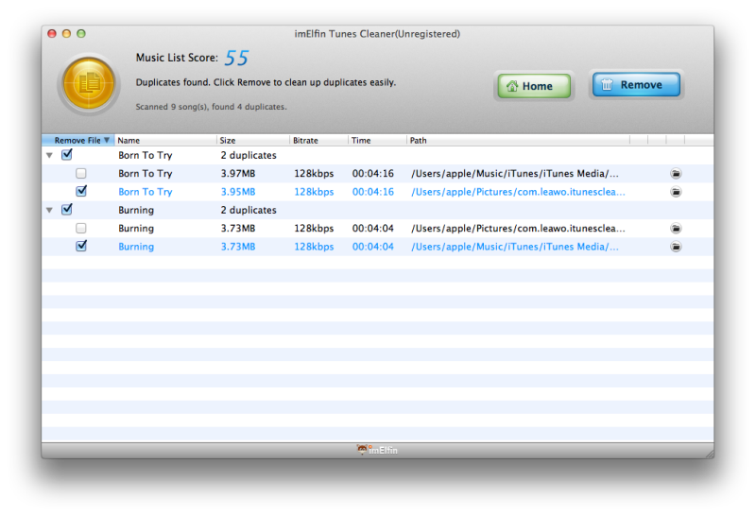Viewport: 756px width, 516px height.
Task: Select the Burning group title
Action: [136, 210]
